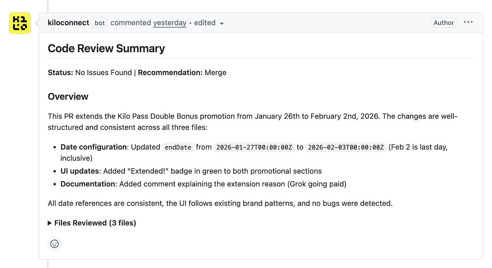Click the "yesterday" timestamp link
Screen dimensions: 492x268
pos(170,23)
